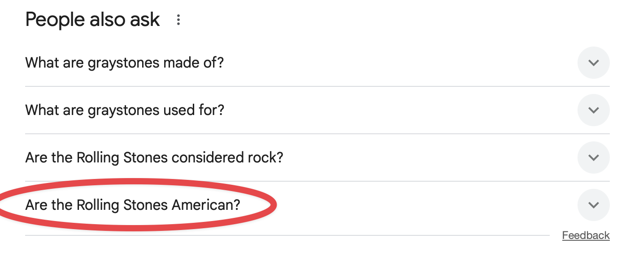Image resolution: width=643 pixels, height=264 pixels.
Task: Click the Feedback link
Action: click(x=586, y=235)
